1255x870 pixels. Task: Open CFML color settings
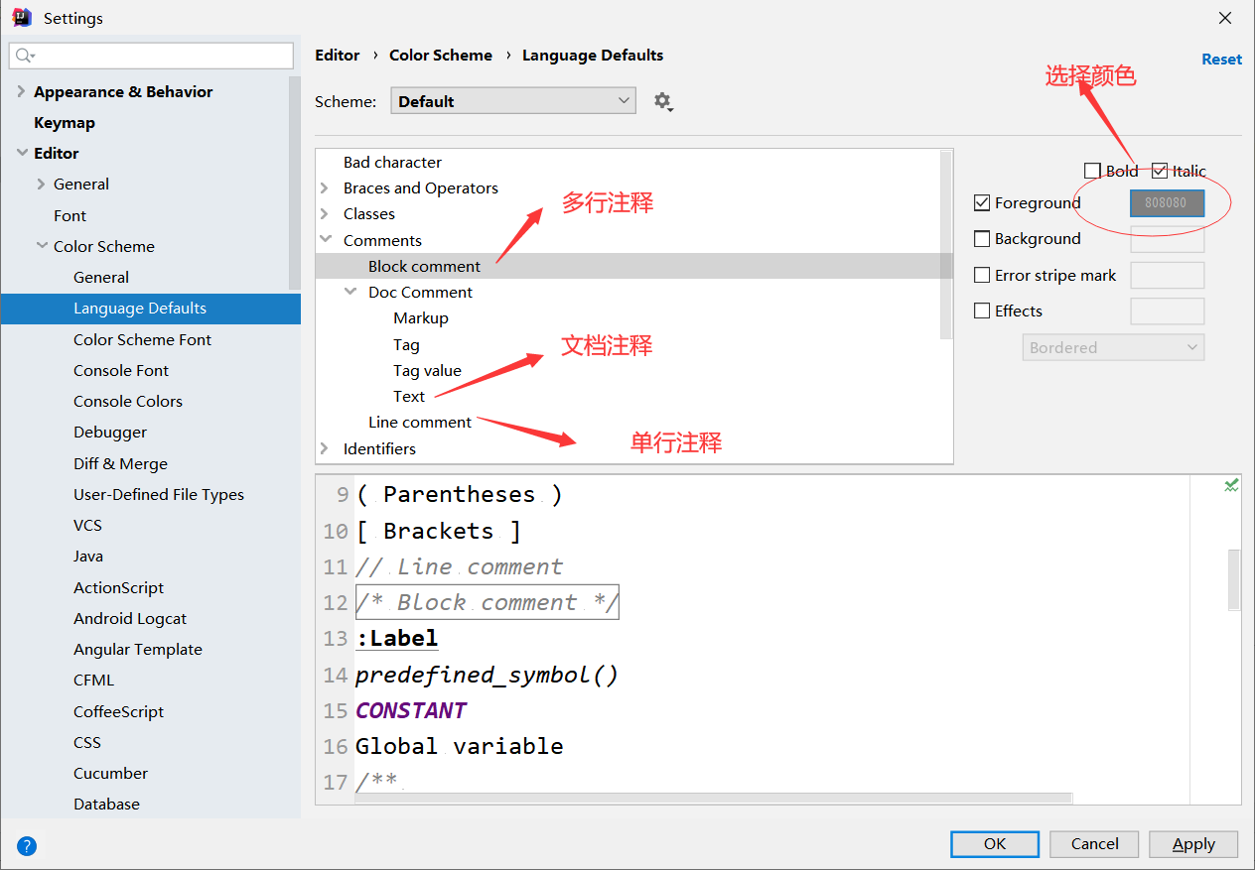coord(93,680)
